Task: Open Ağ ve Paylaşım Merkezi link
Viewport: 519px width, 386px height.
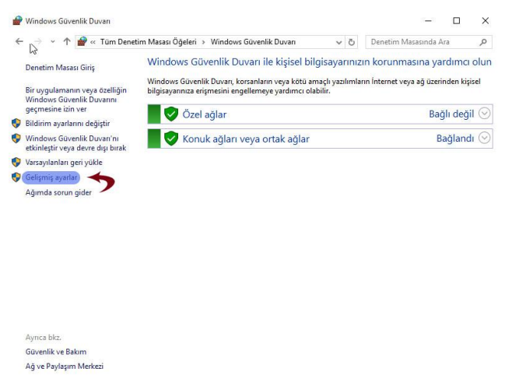Action: pos(65,366)
